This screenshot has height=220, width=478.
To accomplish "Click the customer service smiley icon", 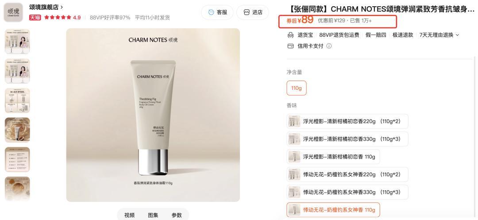I will point(211,12).
